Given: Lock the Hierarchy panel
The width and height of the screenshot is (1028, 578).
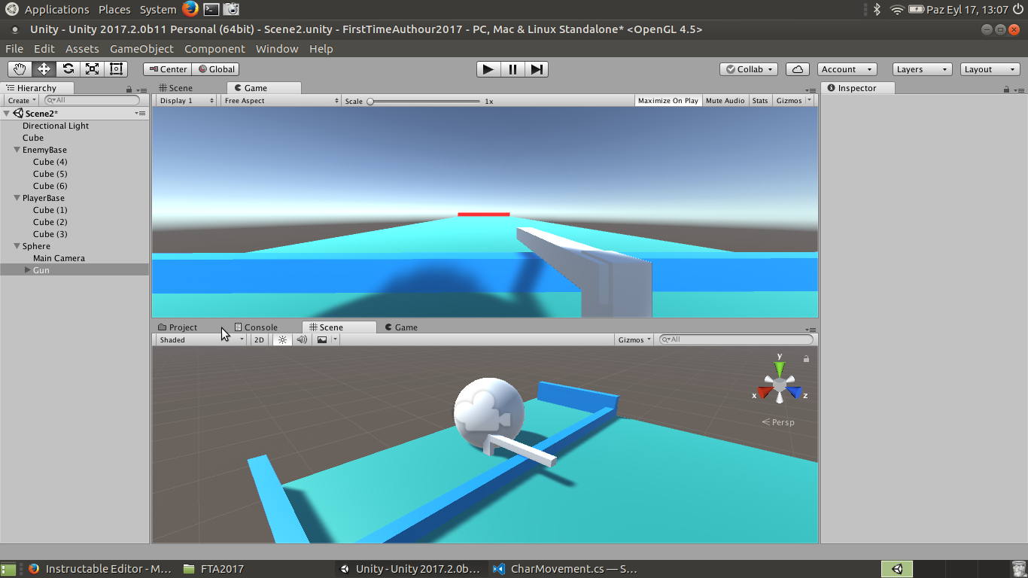Looking at the screenshot, I should 129,90.
